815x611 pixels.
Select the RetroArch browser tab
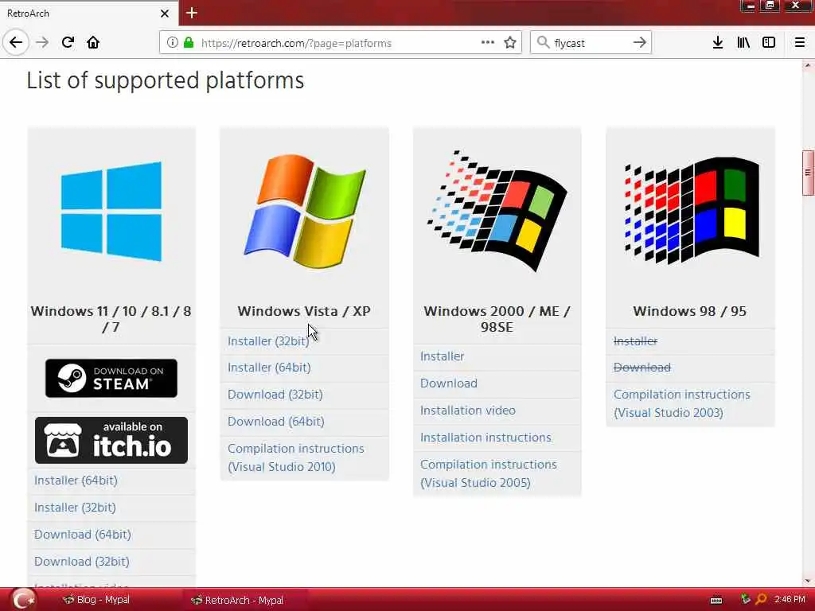pos(88,13)
